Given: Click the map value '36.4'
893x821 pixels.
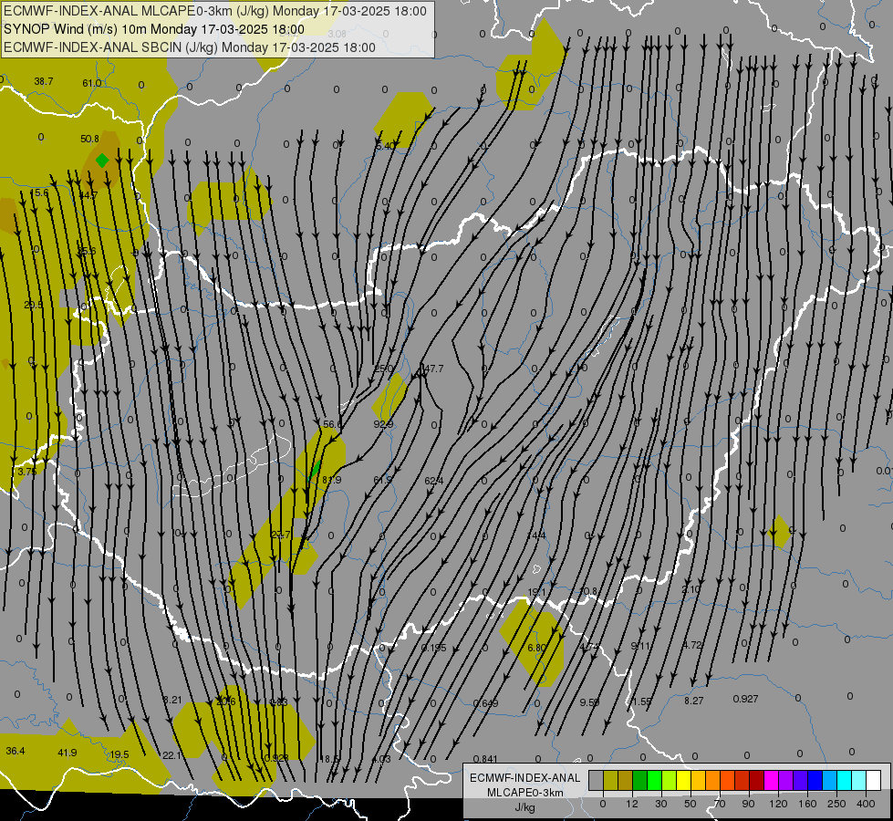Looking at the screenshot, I should pos(16,751).
